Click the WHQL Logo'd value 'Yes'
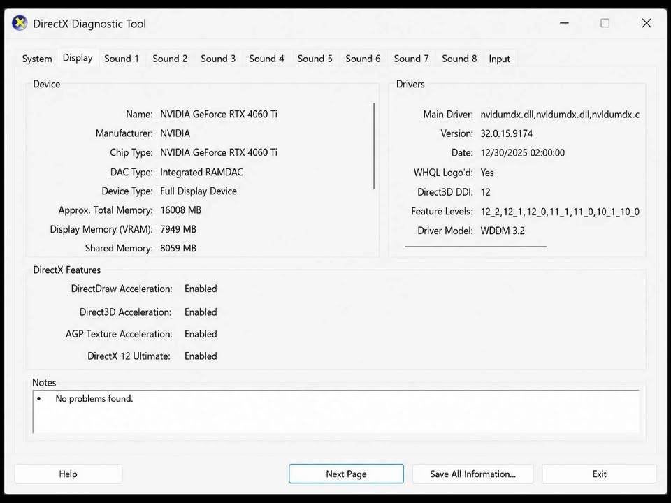 pyautogui.click(x=487, y=173)
